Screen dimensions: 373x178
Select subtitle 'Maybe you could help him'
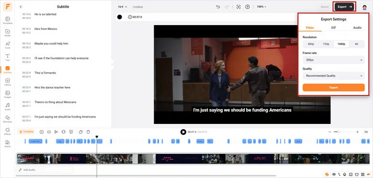click(x=52, y=44)
